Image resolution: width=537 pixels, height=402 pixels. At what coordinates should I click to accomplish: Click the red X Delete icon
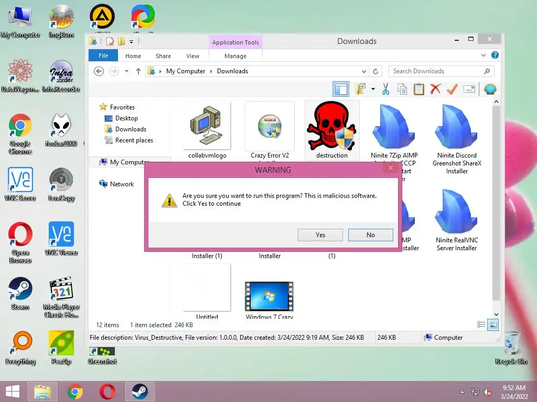click(x=435, y=89)
